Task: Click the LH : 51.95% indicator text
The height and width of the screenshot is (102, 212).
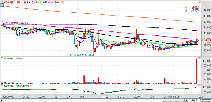Action: click(x=192, y=7)
